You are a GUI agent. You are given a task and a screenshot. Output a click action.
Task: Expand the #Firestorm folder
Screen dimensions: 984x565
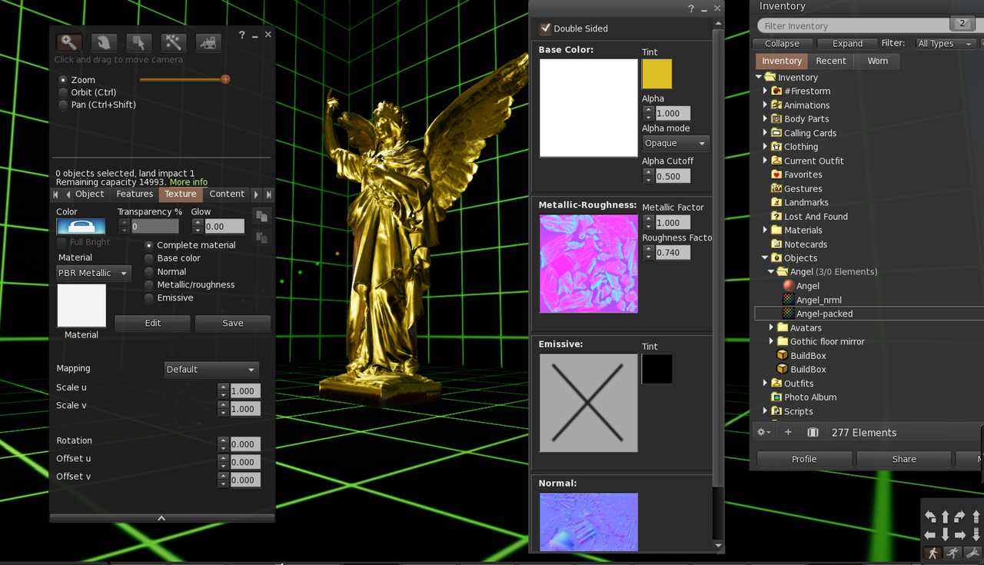(x=765, y=91)
